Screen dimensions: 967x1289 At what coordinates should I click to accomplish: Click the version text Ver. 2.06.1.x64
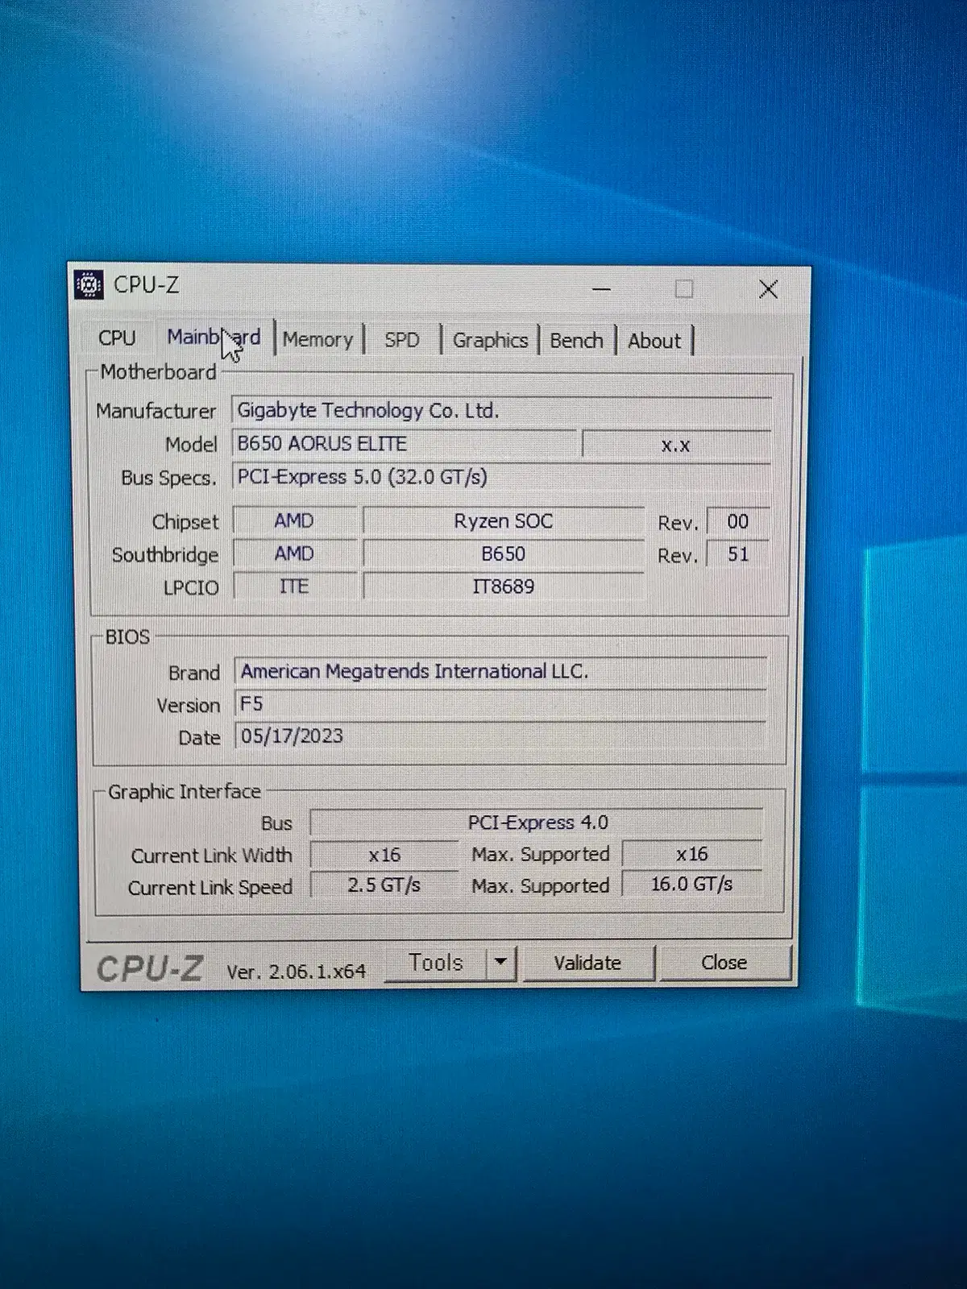(x=296, y=972)
